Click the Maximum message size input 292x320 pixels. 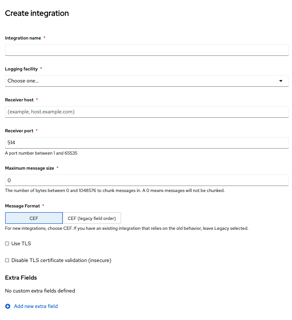click(x=146, y=180)
